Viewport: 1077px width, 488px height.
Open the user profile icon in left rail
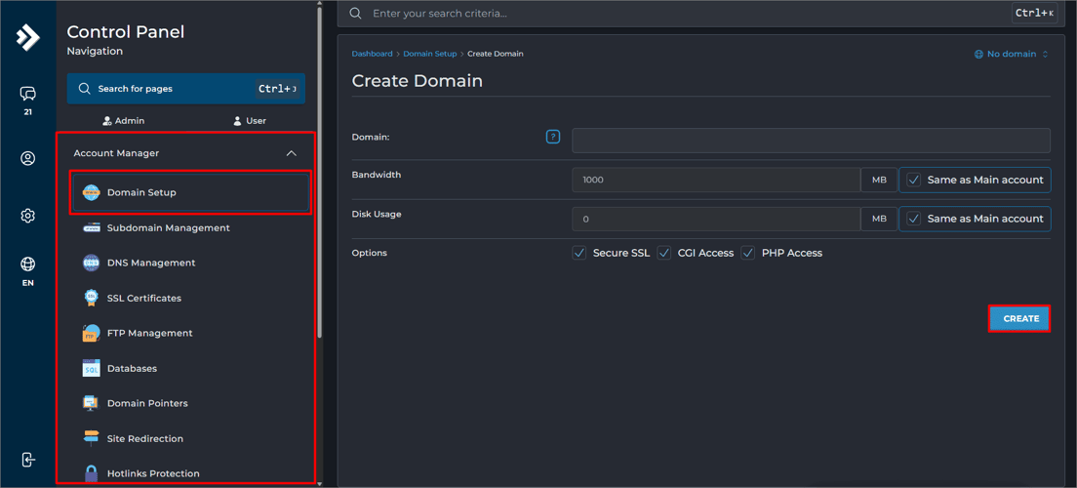tap(27, 158)
